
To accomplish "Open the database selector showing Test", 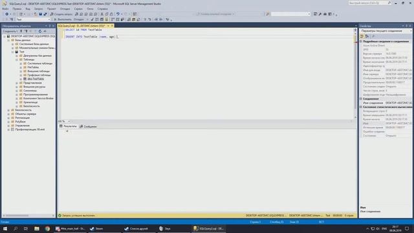I will point(33,19).
